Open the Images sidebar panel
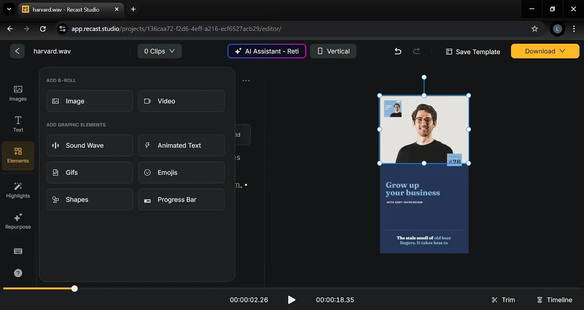The height and width of the screenshot is (310, 584). pyautogui.click(x=18, y=93)
